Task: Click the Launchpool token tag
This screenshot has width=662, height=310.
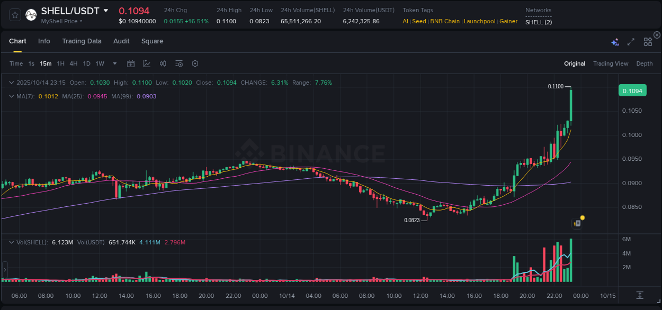Action: pos(479,21)
